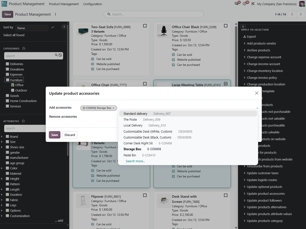The height and width of the screenshot is (229, 306).
Task: Tick the Flipover product card checkbox
Action: (x=145, y=195)
